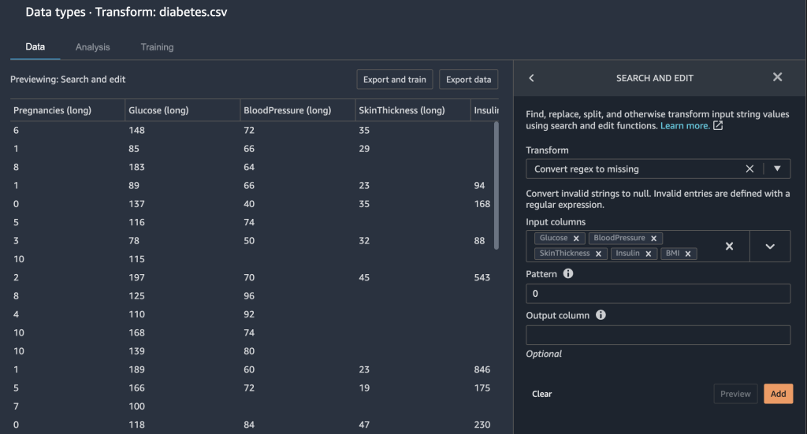This screenshot has height=434, width=807.
Task: Focus the Output column input field
Action: coord(658,336)
